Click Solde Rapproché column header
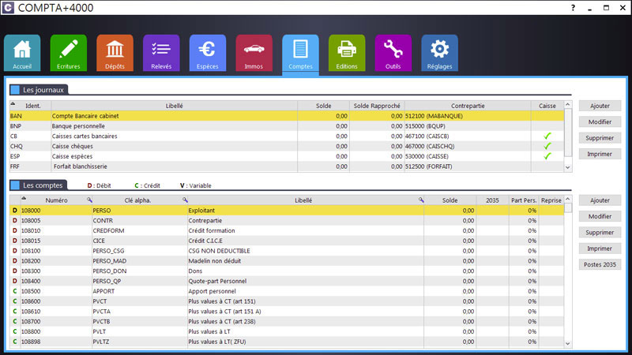The image size is (632, 355). pyautogui.click(x=377, y=106)
